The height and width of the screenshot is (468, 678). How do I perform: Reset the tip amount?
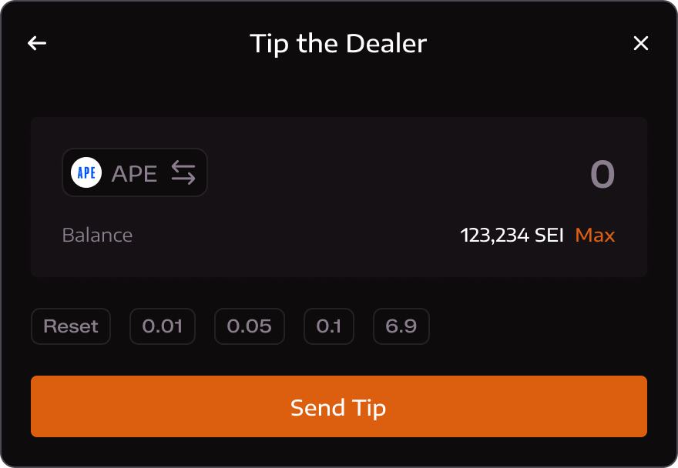(71, 326)
